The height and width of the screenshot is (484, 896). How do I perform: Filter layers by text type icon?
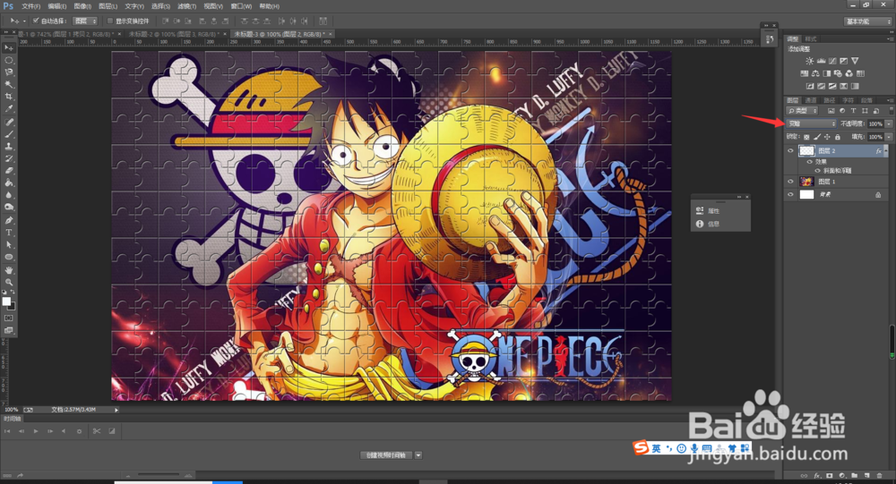pos(853,111)
